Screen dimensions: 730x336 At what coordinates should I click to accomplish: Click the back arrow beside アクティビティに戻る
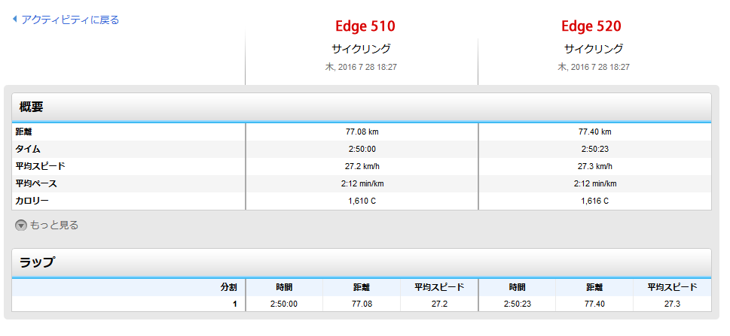[x=15, y=20]
